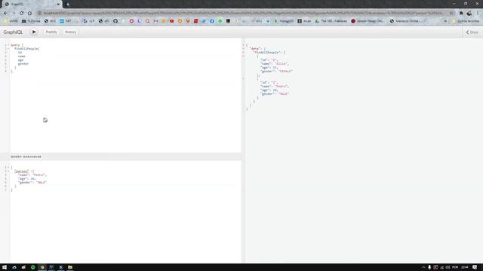
Task: Collapse the "findAllPeople" array in the result
Action: pos(243,53)
